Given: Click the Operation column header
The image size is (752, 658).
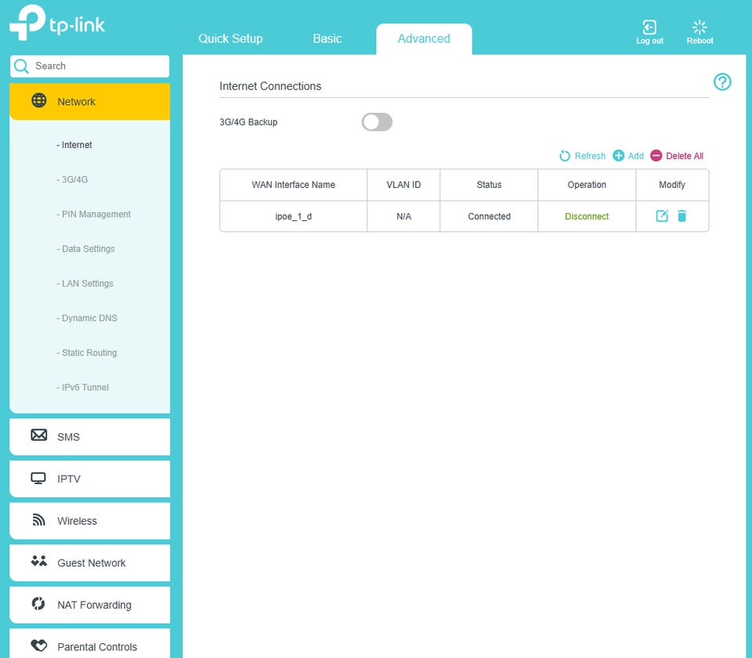Looking at the screenshot, I should pyautogui.click(x=587, y=185).
